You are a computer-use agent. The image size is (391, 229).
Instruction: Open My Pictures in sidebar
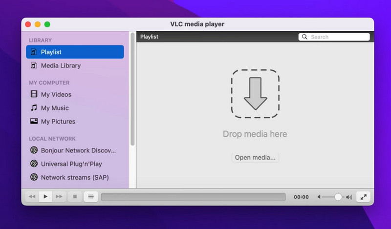75,122
